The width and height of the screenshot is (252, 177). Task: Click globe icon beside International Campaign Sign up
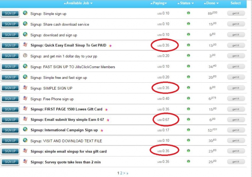[x=25, y=129]
